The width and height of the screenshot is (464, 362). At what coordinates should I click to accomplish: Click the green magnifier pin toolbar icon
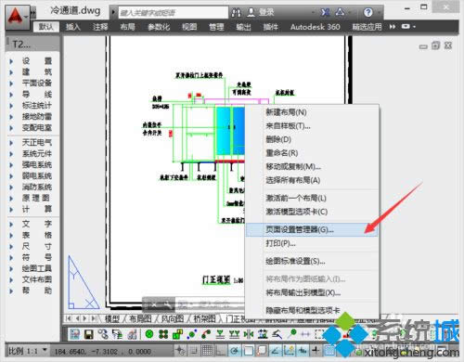291,334
